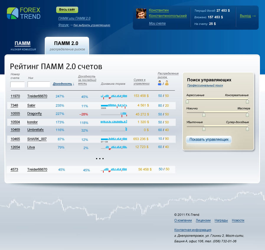Click the account number filter field
Image resolution: width=265 pixels, height=250 pixels.
coord(17,85)
